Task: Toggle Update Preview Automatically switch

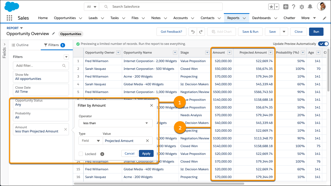Action: click(323, 44)
